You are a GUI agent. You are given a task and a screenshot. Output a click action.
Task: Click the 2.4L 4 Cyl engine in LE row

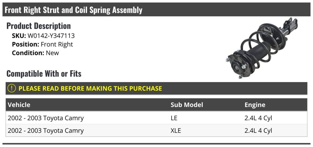click(x=258, y=118)
